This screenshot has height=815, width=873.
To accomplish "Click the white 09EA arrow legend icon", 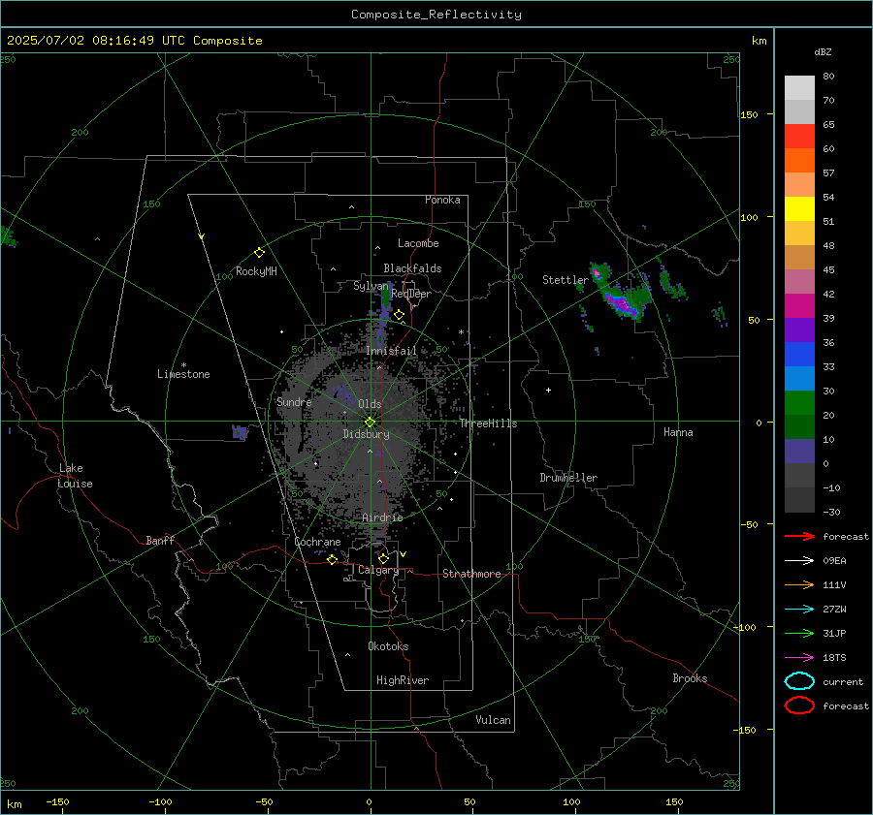I will [x=799, y=560].
